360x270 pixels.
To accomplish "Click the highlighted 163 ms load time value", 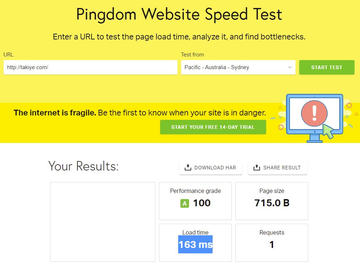I will (x=195, y=245).
